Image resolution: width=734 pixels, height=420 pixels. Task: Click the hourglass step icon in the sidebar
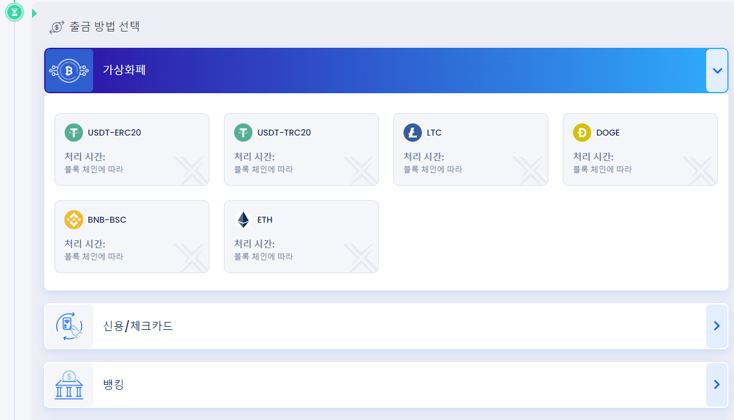[14, 11]
